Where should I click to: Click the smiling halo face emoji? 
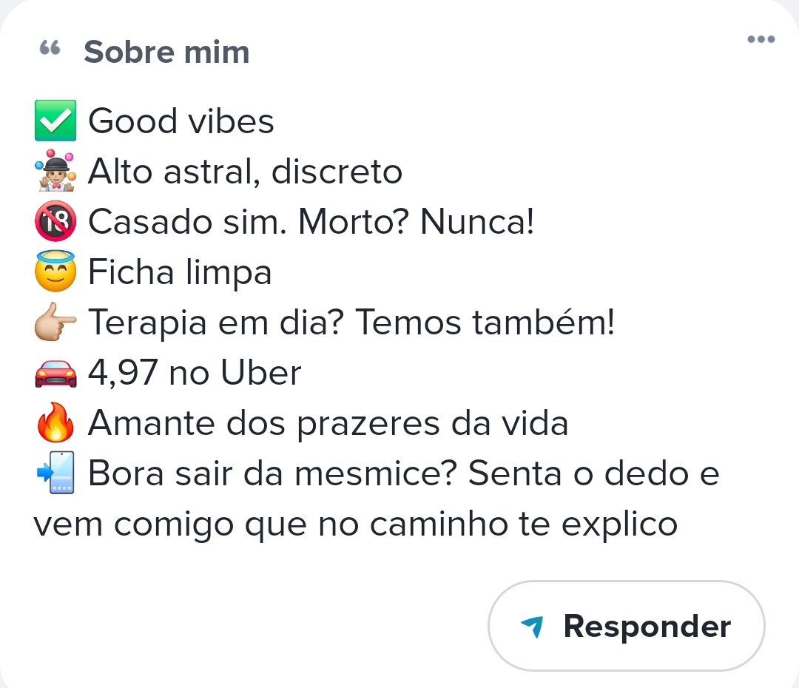(x=55, y=272)
